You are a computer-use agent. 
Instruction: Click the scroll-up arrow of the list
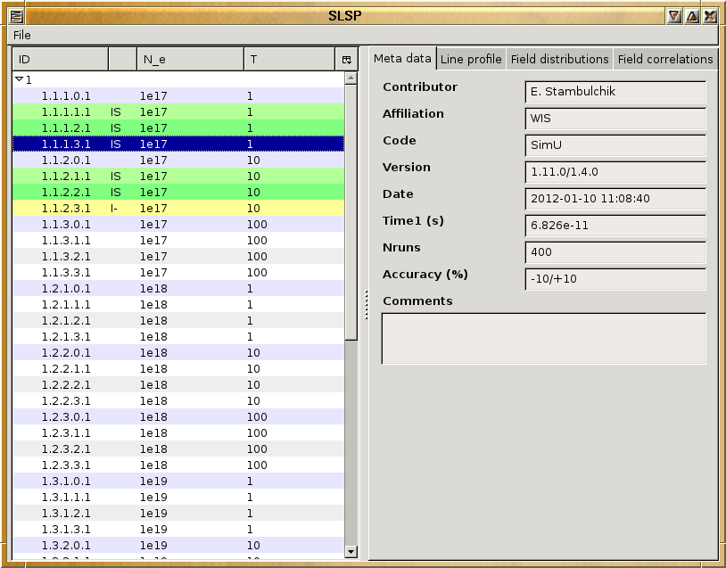coord(351,78)
